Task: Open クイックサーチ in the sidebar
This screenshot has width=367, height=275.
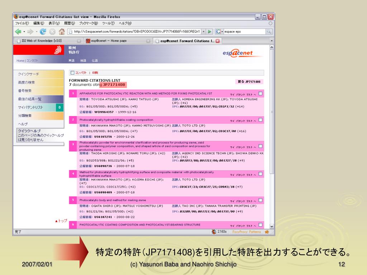Action: (39, 74)
